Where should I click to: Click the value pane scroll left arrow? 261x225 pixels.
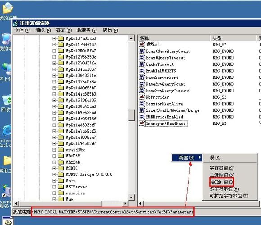[x=141, y=203]
